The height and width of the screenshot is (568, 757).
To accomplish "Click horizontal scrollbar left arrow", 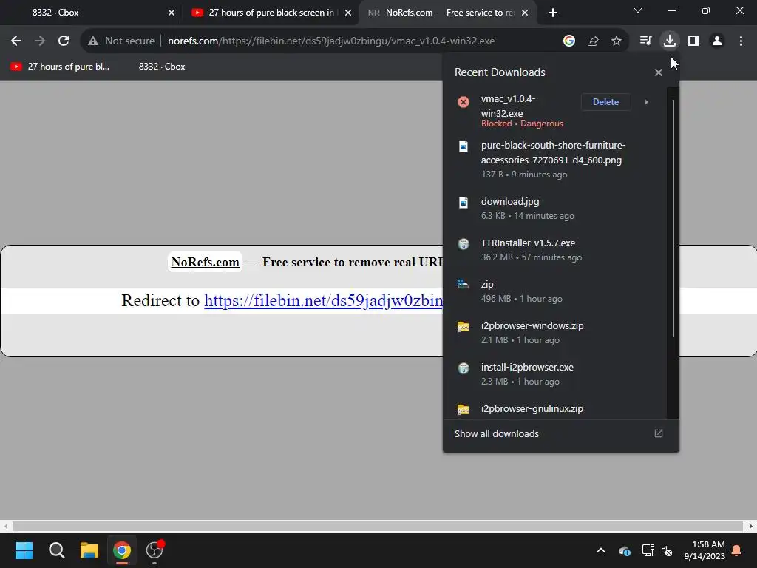I will pos(5,526).
